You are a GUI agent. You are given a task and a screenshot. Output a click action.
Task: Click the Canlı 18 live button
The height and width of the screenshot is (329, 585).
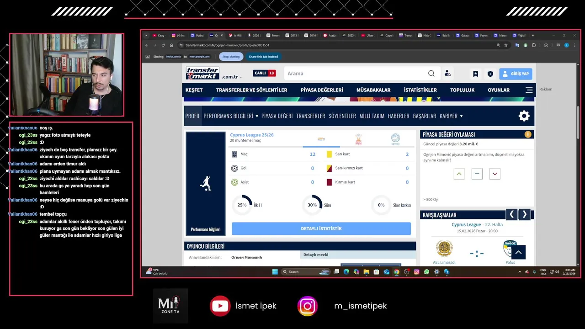point(264,73)
